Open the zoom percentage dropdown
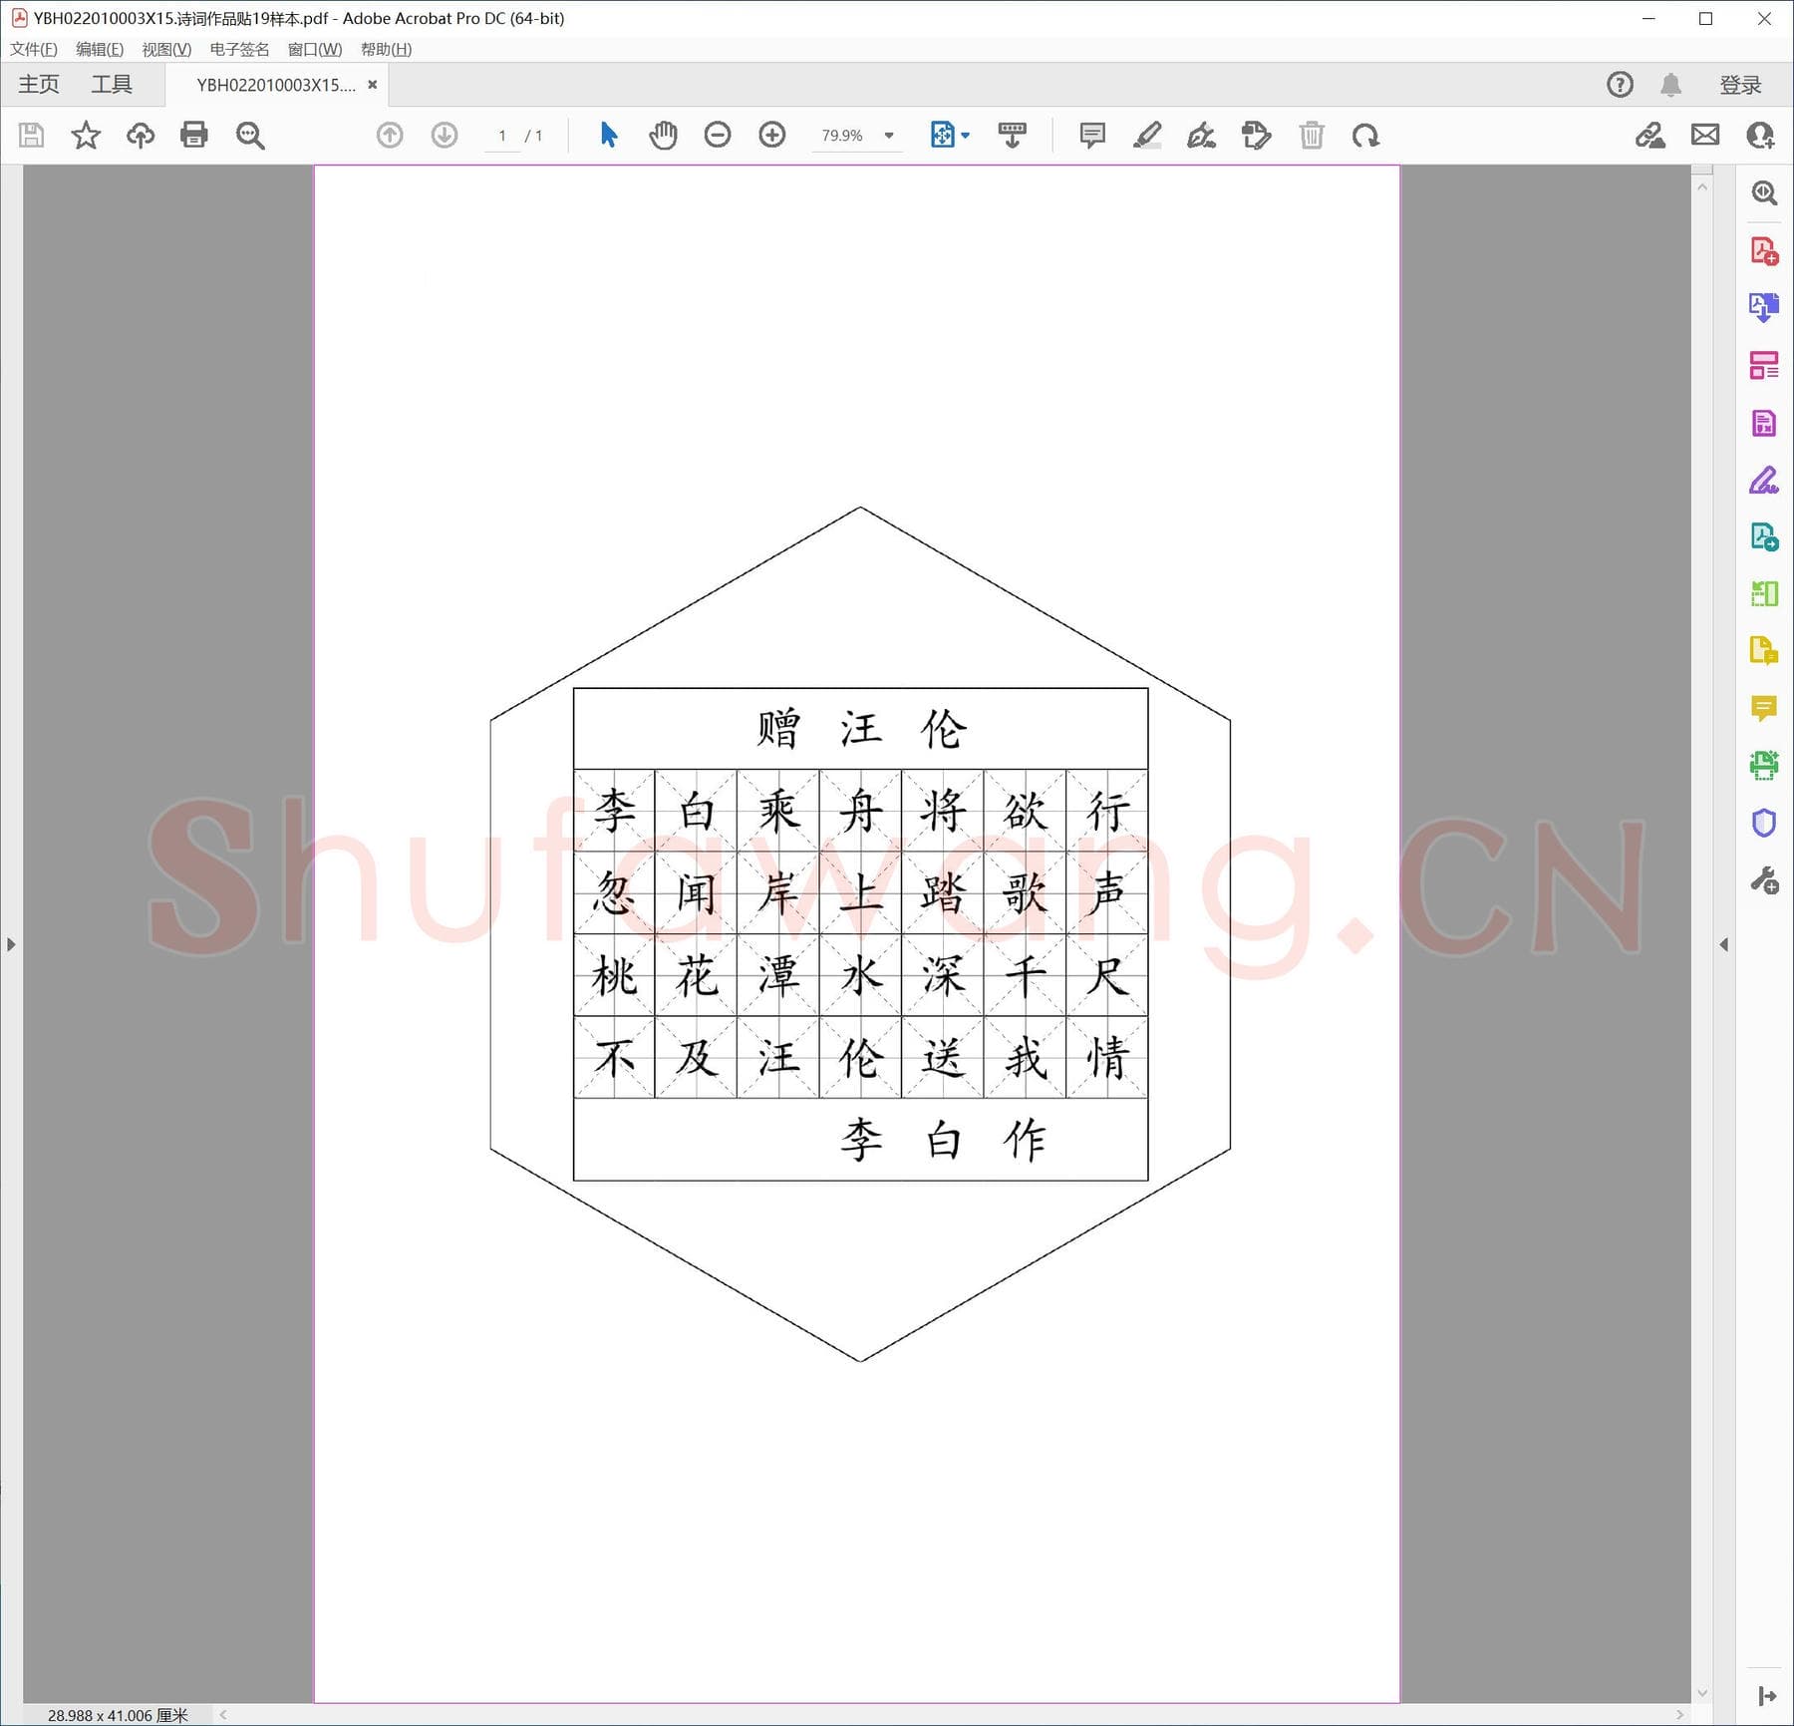Viewport: 1794px width, 1726px height. [x=889, y=136]
